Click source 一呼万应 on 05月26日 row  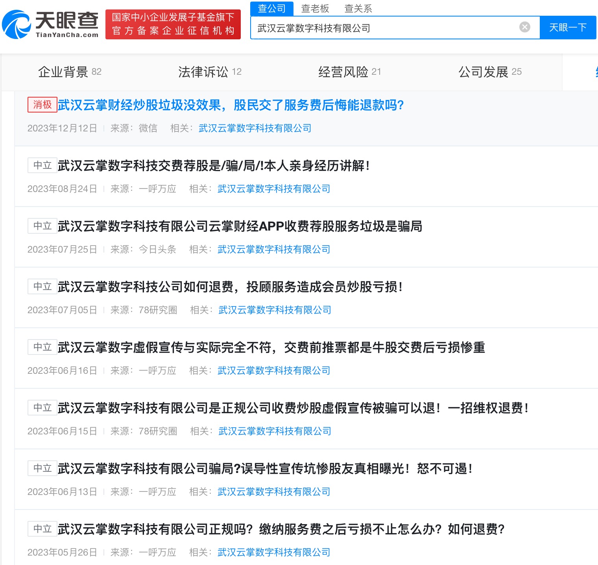(157, 552)
